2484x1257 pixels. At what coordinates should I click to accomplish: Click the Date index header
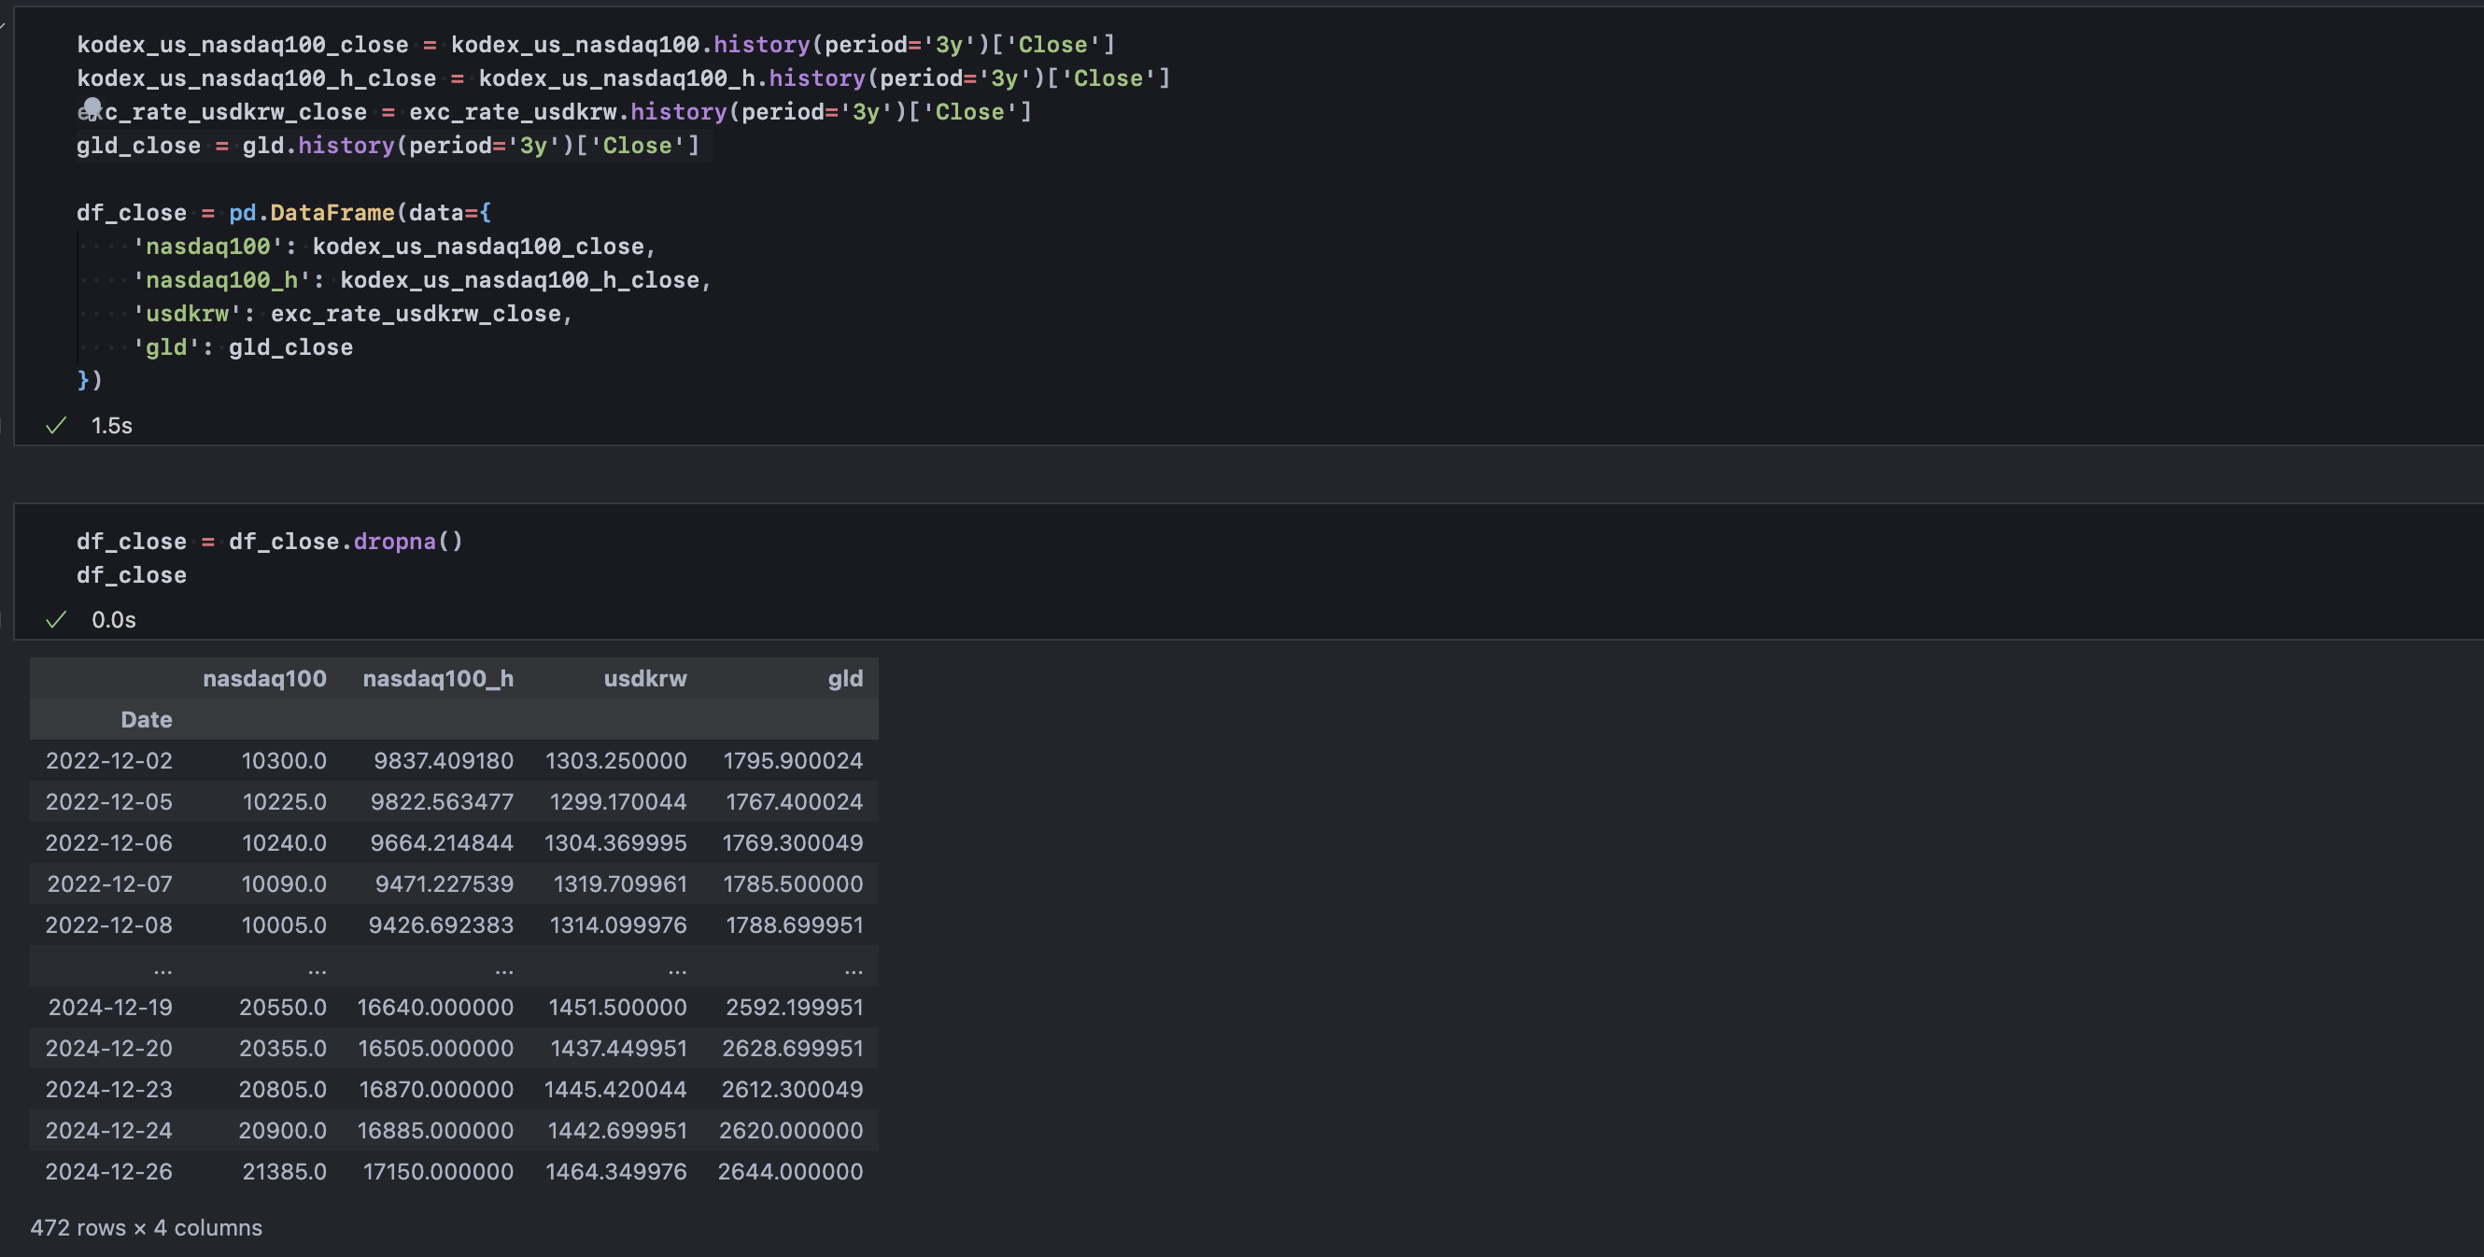tap(147, 720)
